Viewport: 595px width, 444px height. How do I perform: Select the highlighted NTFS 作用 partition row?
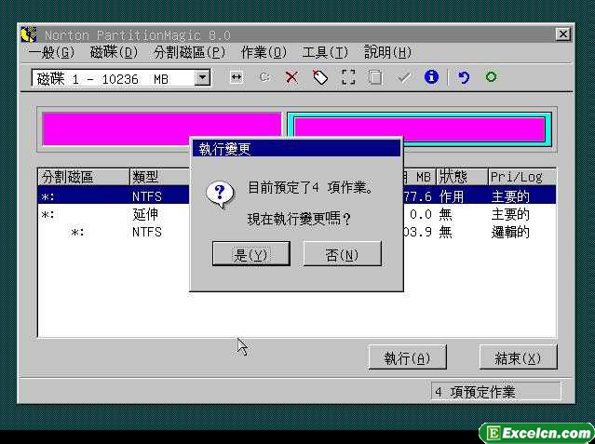pyautogui.click(x=297, y=195)
